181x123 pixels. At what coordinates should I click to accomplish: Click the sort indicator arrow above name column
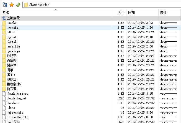(56, 10)
